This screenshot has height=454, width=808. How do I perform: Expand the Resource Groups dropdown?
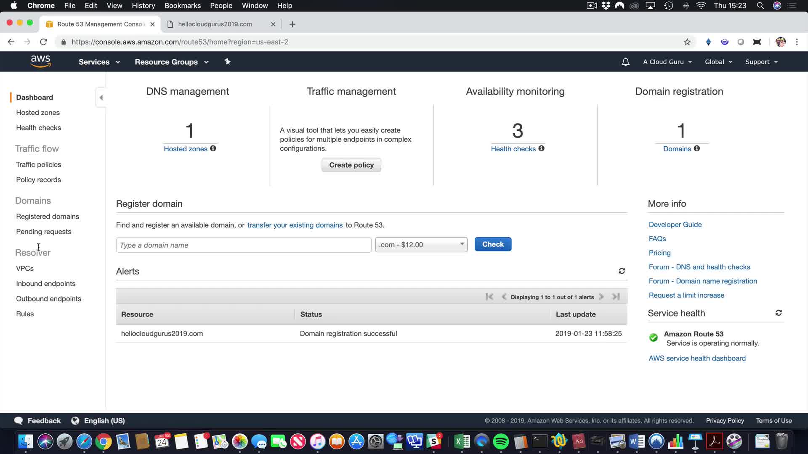click(171, 62)
